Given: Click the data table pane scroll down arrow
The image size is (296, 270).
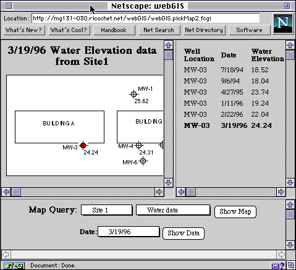Looking at the screenshot, I should point(290,182).
